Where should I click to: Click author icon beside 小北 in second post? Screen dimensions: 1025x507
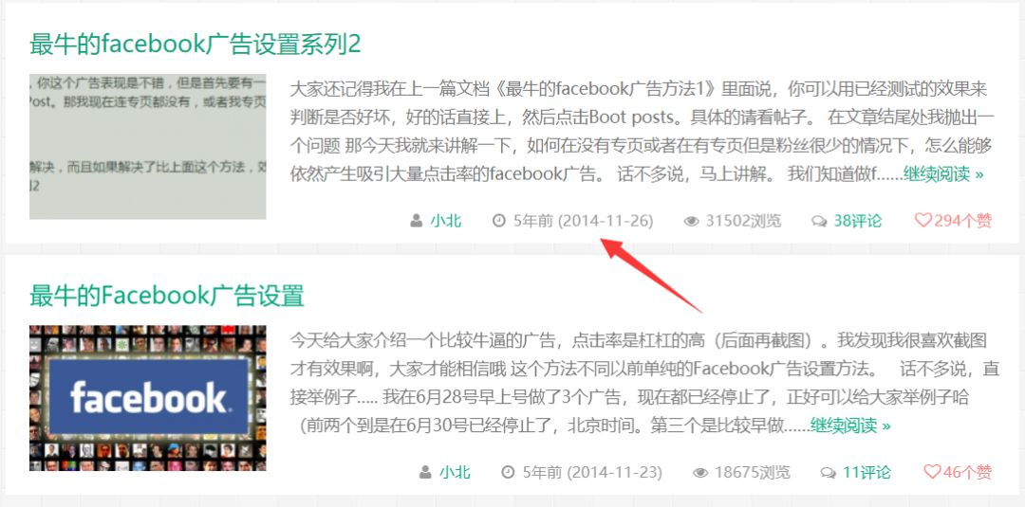[425, 473]
